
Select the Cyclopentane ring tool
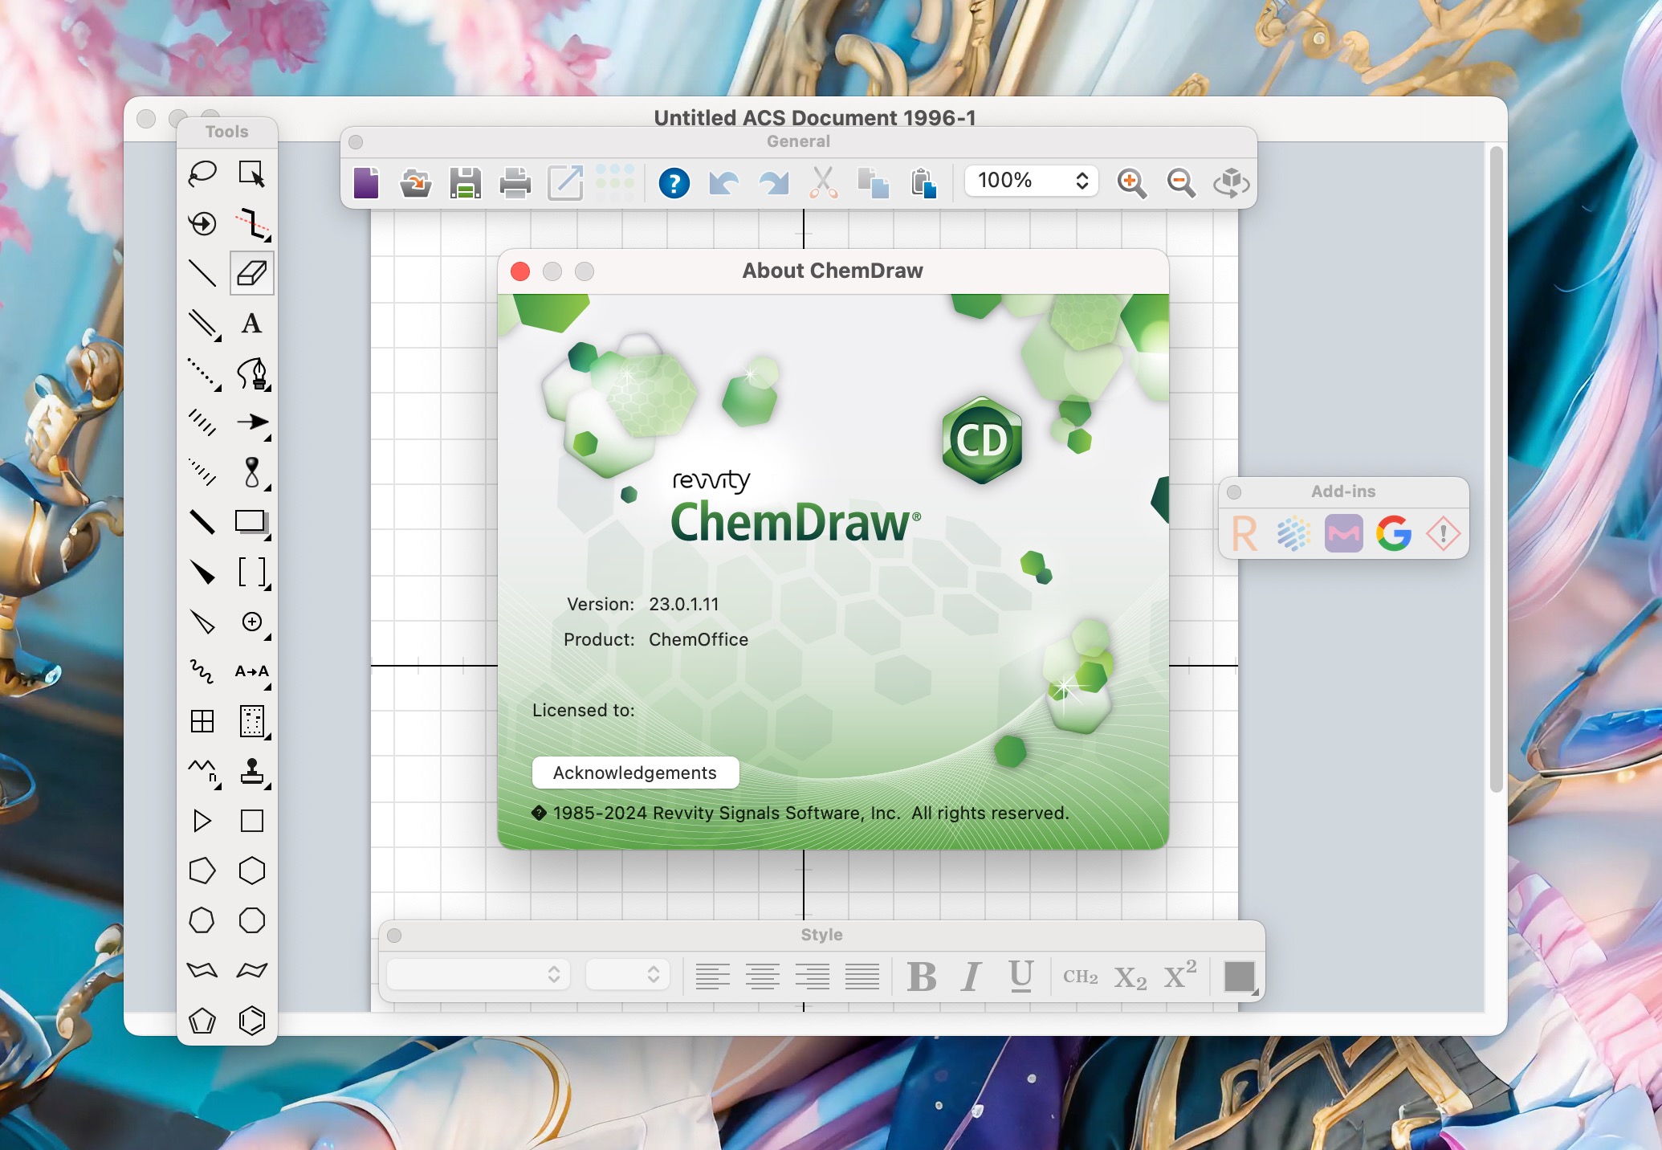[x=202, y=871]
